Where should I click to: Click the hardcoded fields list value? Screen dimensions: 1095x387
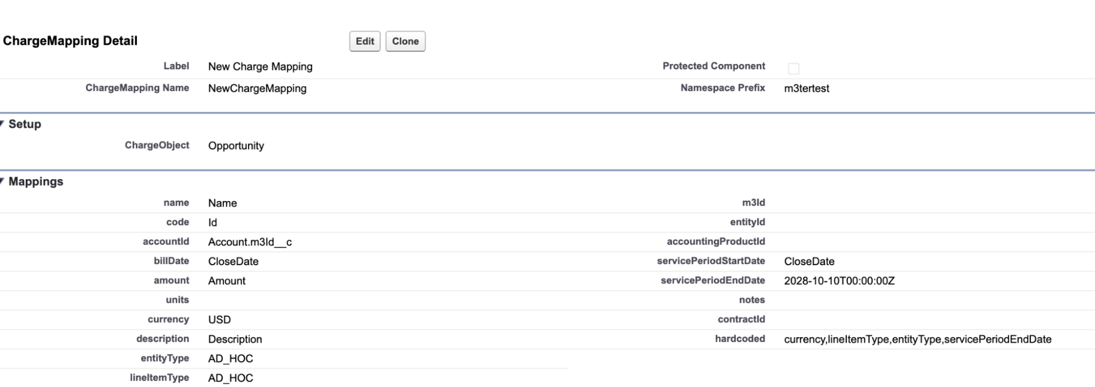coord(918,339)
